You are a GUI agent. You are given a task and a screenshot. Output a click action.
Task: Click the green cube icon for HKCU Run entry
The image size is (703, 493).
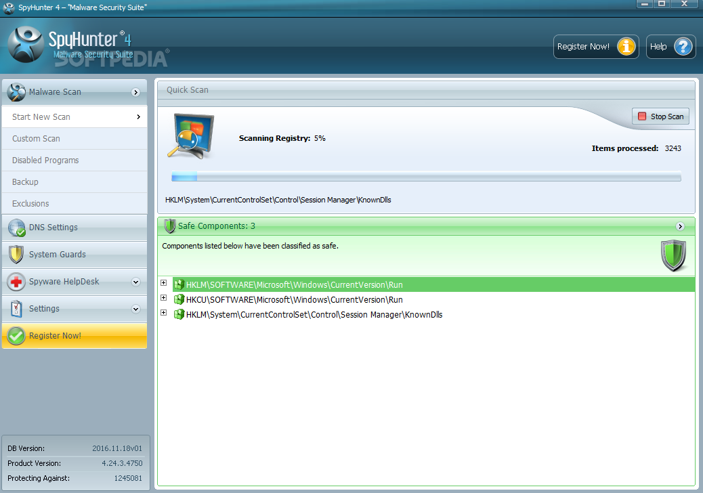[x=179, y=299]
